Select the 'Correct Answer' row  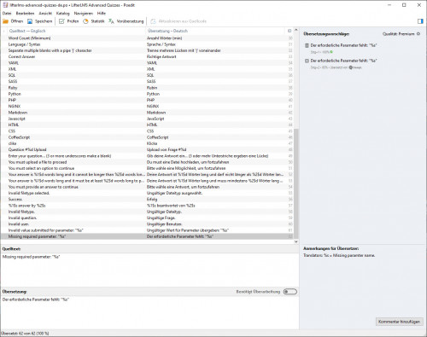point(147,57)
